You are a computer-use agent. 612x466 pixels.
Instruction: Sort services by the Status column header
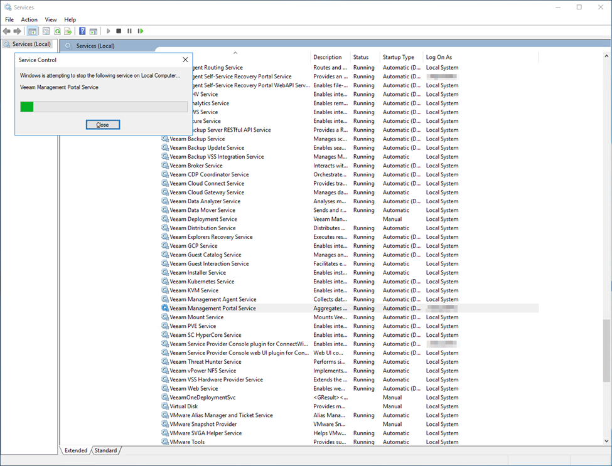pyautogui.click(x=361, y=57)
